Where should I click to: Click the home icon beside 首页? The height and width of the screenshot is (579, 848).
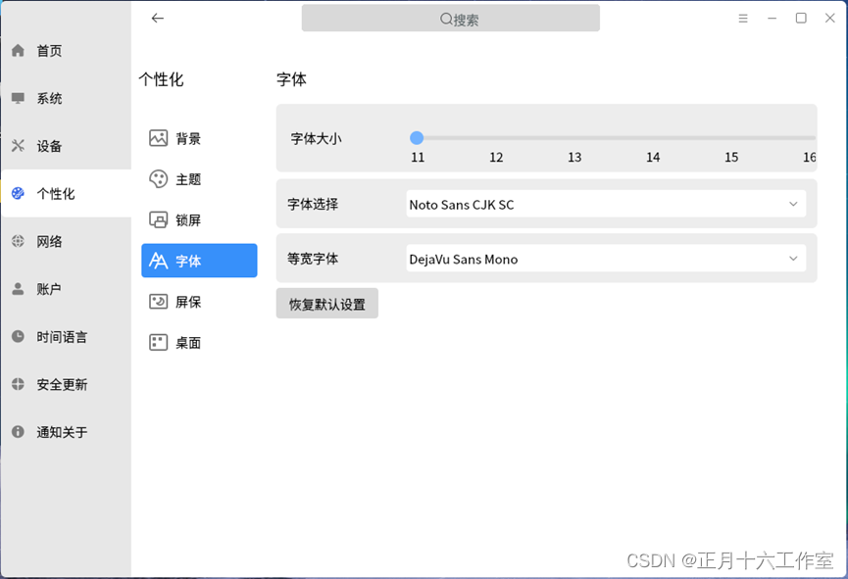[18, 50]
